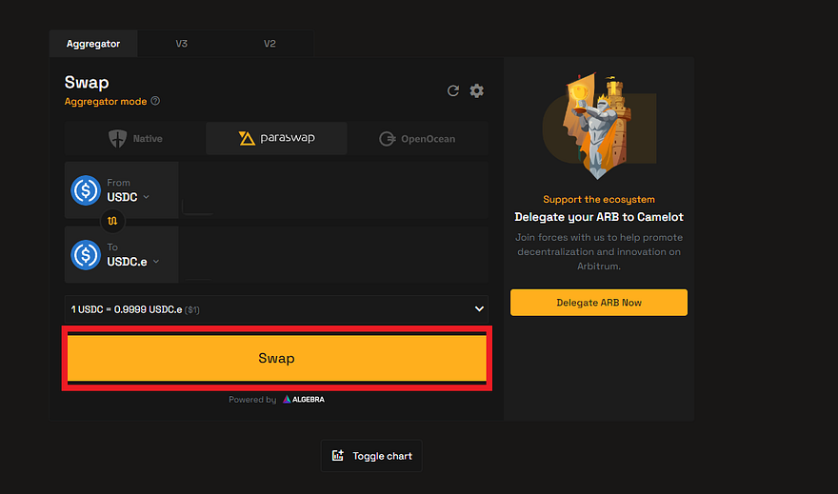Click Delegate ARB Now button
This screenshot has width=838, height=494.
[x=599, y=303]
